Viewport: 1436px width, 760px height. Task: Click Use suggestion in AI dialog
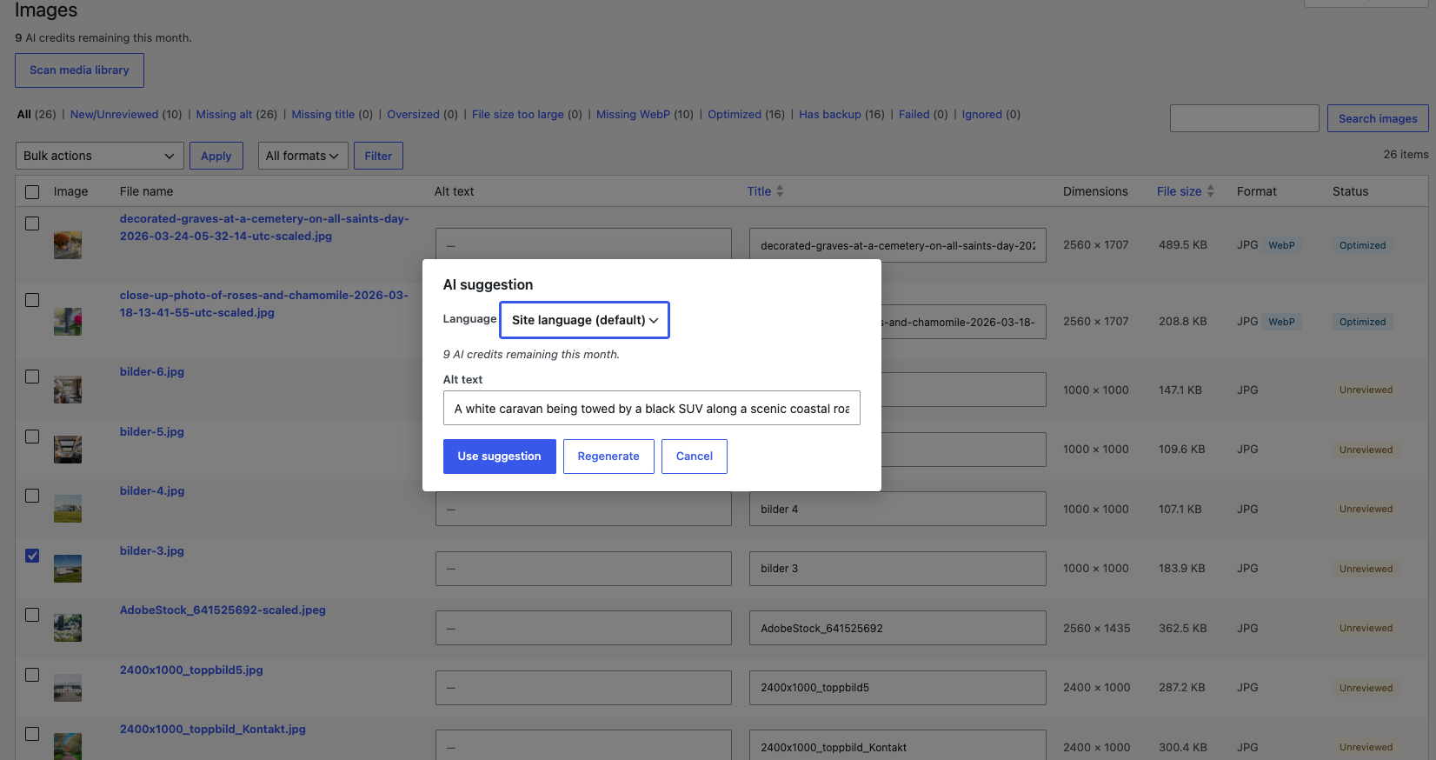[x=499, y=457]
